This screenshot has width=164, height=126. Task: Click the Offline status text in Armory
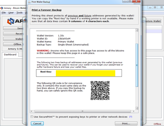(x=157, y=124)
